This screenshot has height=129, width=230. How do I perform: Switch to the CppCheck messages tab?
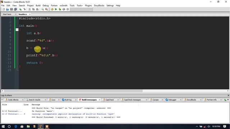(132, 100)
